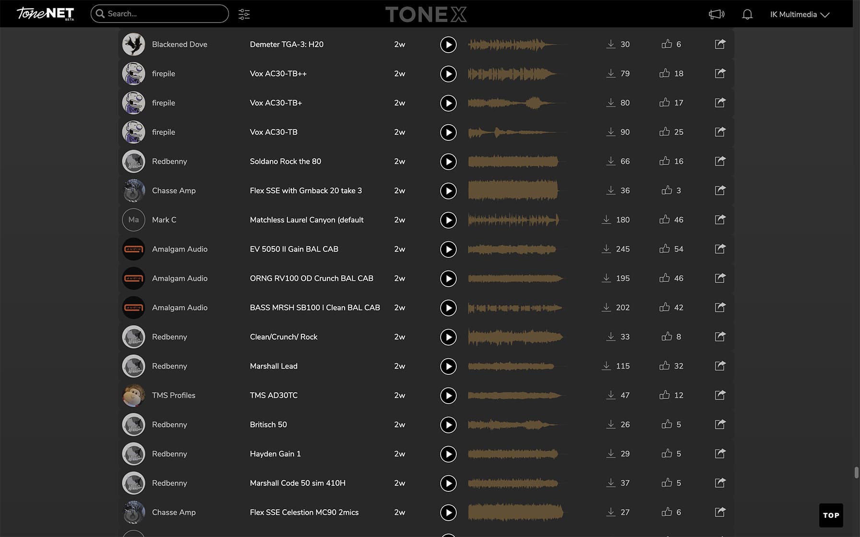860x537 pixels.
Task: Share the Demeter TGA-3: H20 tone
Action: (x=720, y=44)
